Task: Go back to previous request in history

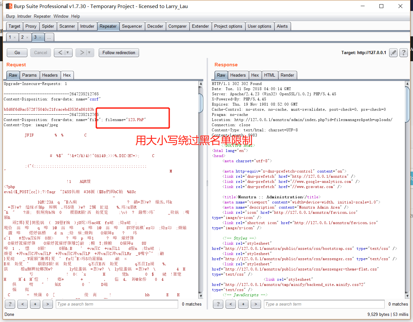Action: point(60,52)
